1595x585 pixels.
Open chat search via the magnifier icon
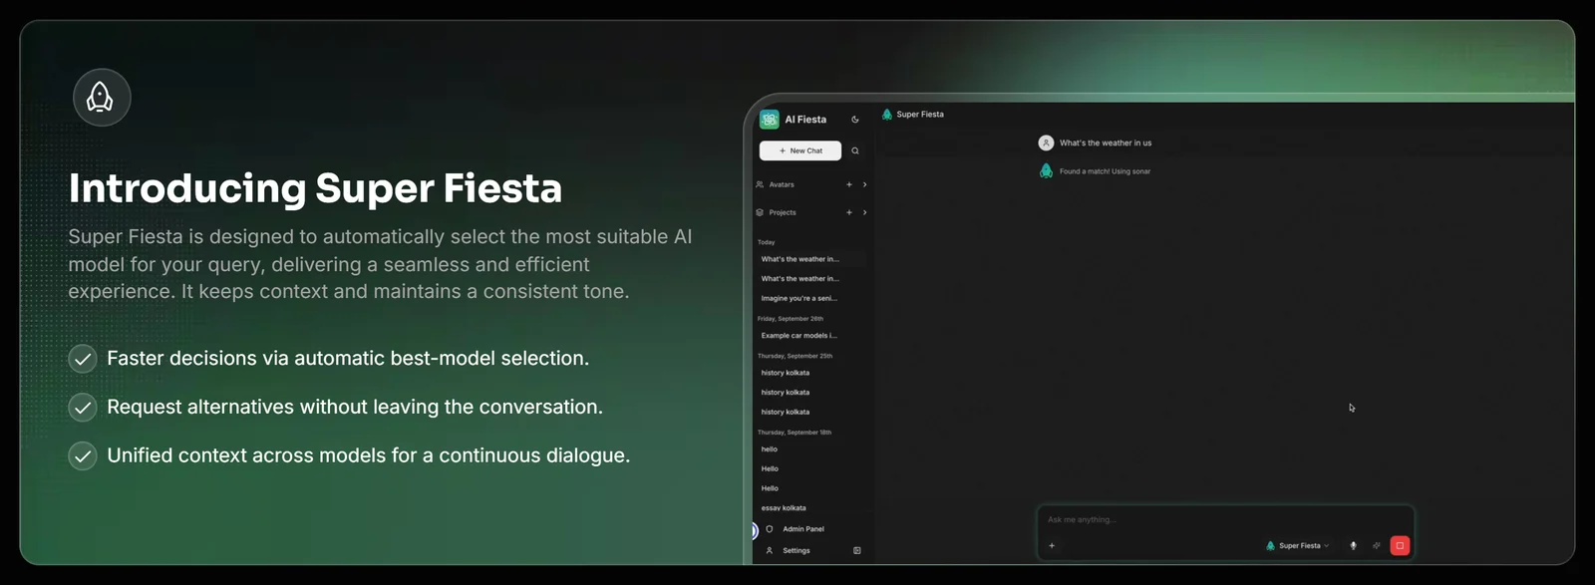(x=855, y=150)
